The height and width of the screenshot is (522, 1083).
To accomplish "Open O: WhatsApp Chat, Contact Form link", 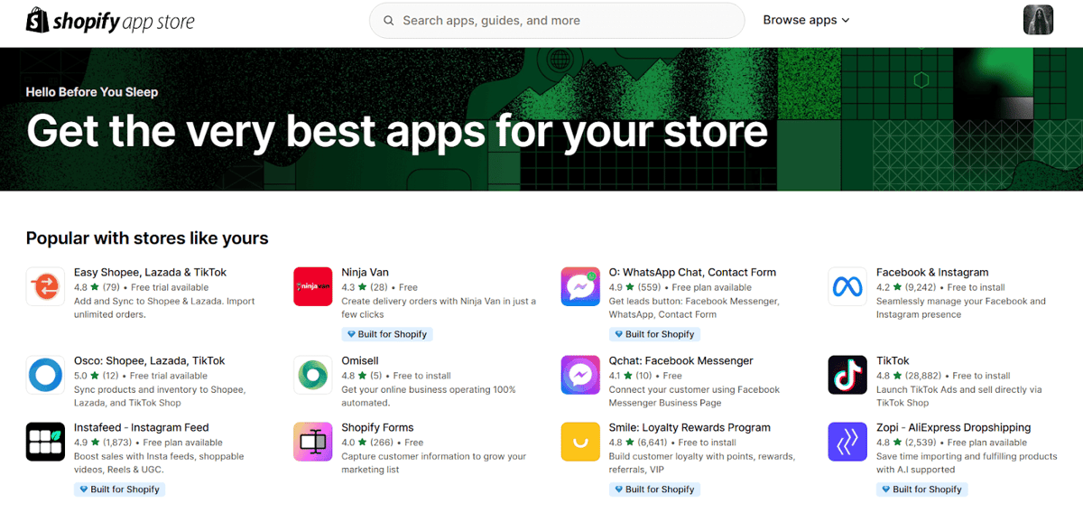I will click(x=692, y=272).
